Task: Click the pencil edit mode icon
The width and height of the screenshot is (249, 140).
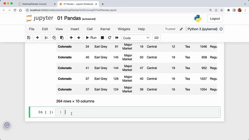Action: click(181, 29)
